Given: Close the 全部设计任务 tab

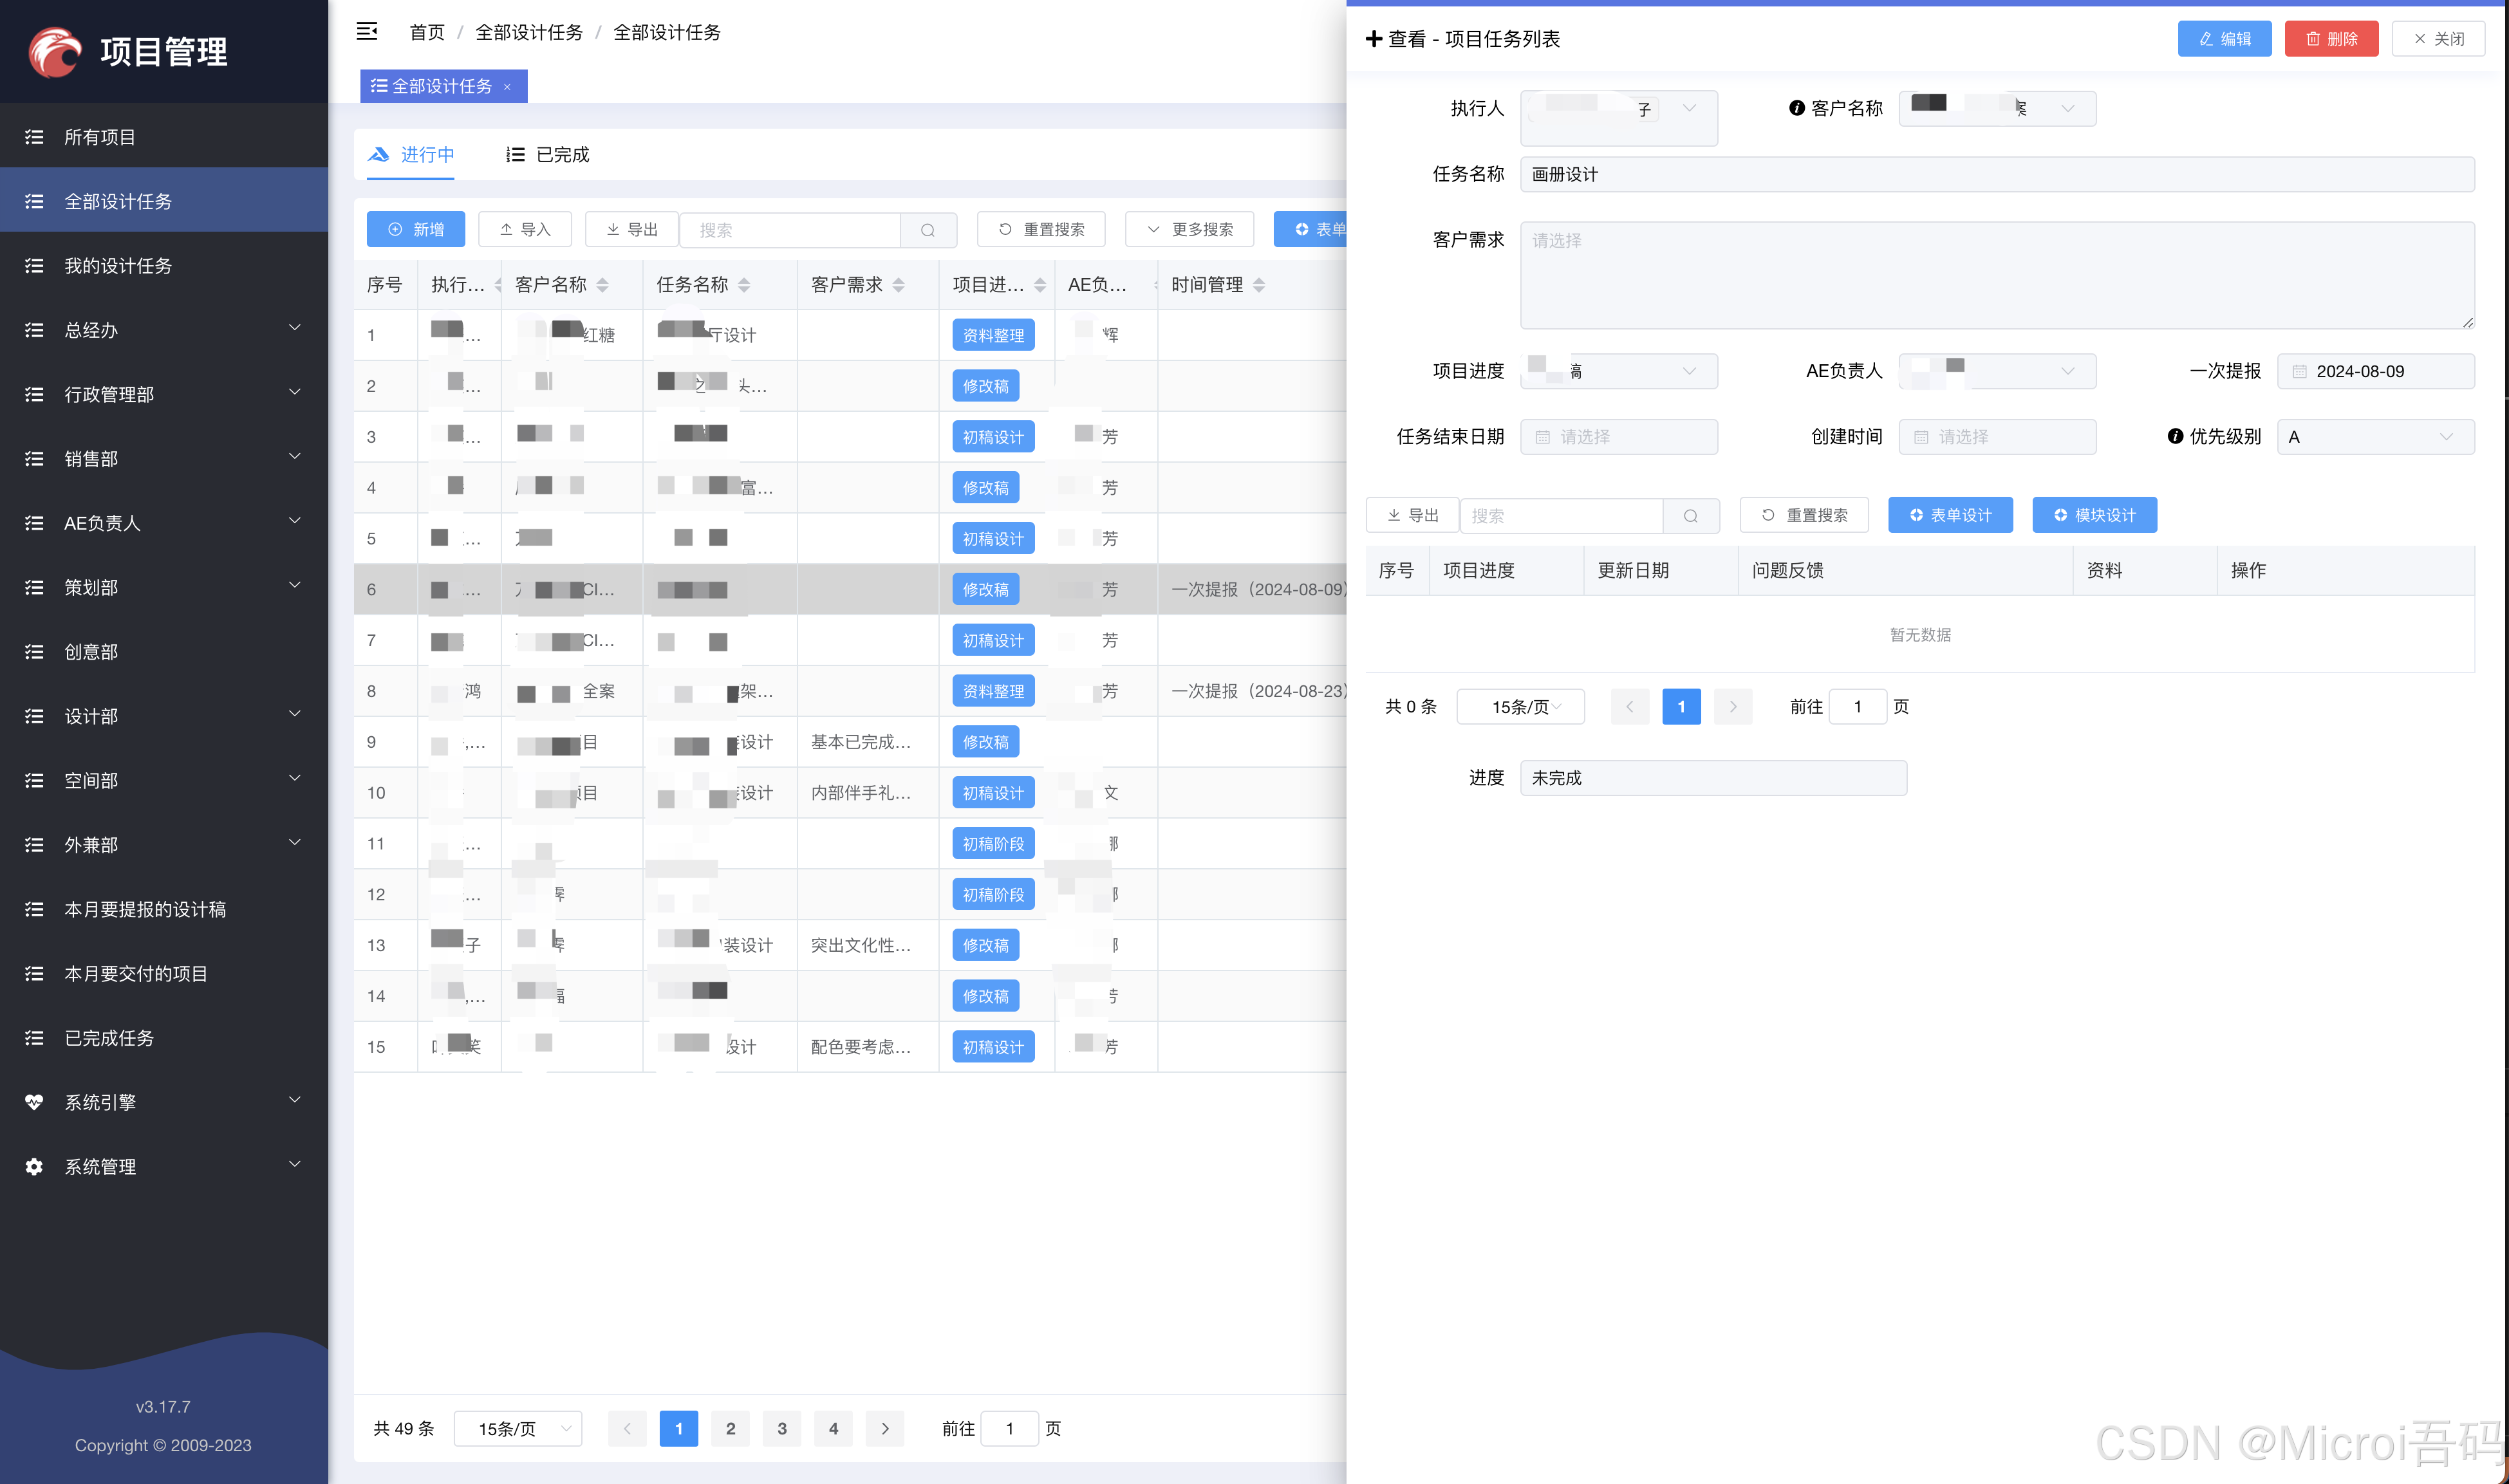Looking at the screenshot, I should click(508, 86).
